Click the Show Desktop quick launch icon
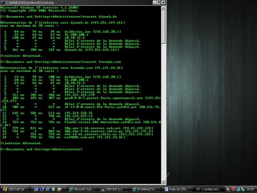This screenshot has width=257, height=193. coord(36,189)
